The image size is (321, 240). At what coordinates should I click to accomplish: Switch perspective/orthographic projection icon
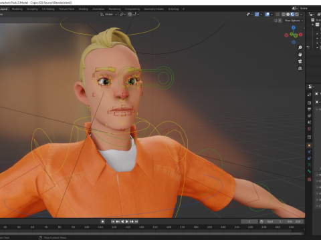(300, 69)
